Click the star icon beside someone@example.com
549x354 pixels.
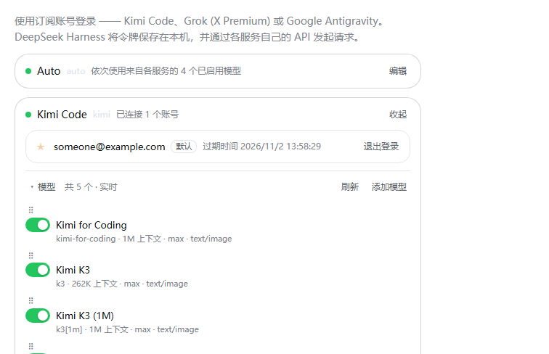[x=41, y=147]
